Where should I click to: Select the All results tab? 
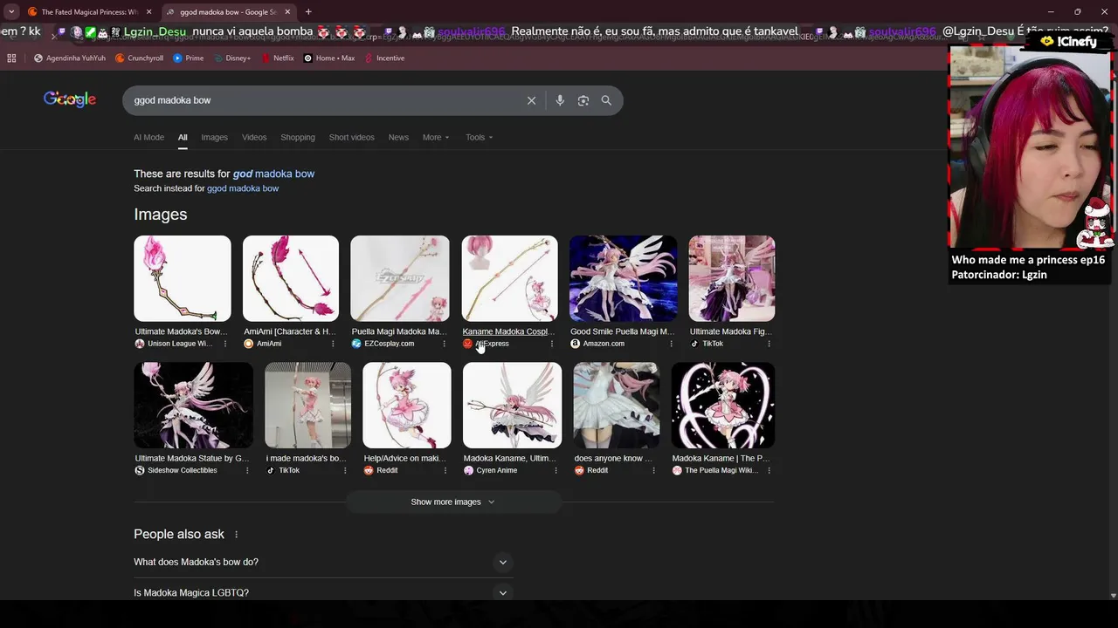(183, 137)
